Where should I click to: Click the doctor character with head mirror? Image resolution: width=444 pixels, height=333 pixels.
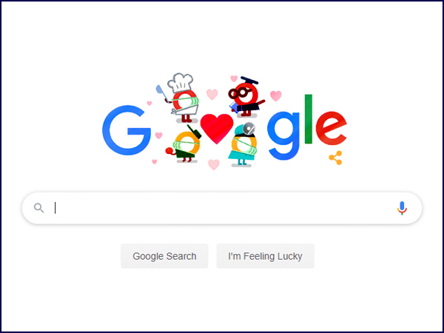click(x=243, y=145)
